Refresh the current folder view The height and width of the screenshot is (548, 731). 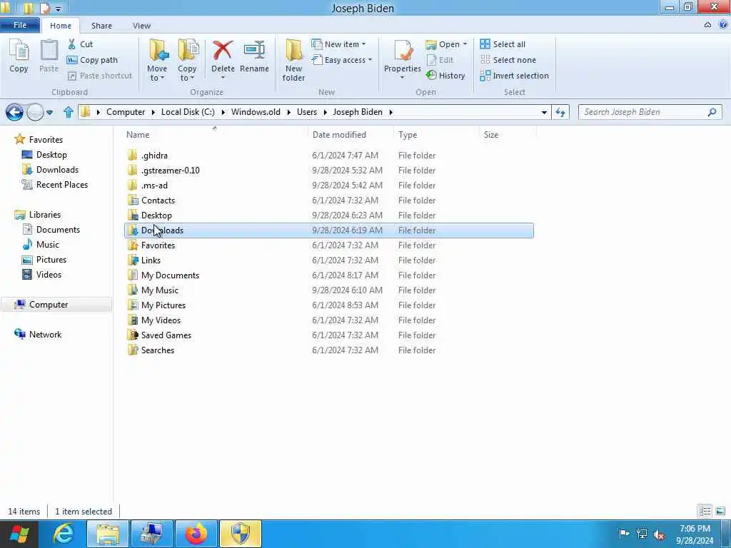coord(560,112)
